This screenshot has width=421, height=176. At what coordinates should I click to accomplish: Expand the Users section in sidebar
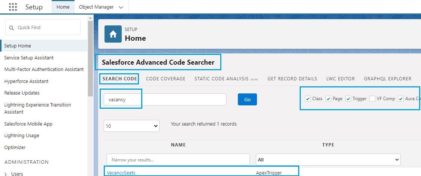[x=6, y=174]
